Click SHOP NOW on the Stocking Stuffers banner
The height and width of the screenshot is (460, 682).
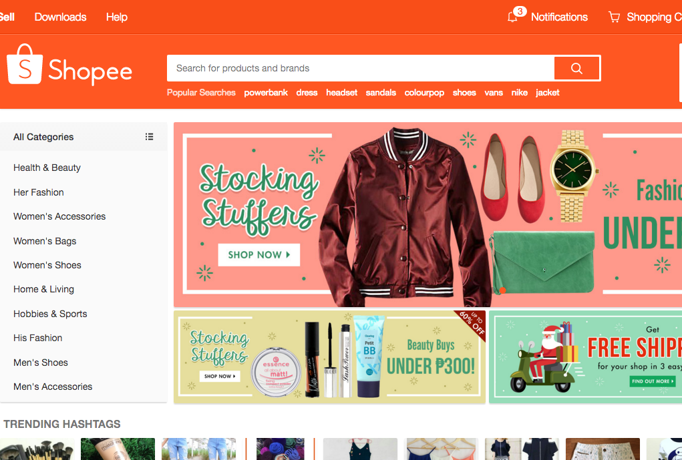(x=259, y=255)
